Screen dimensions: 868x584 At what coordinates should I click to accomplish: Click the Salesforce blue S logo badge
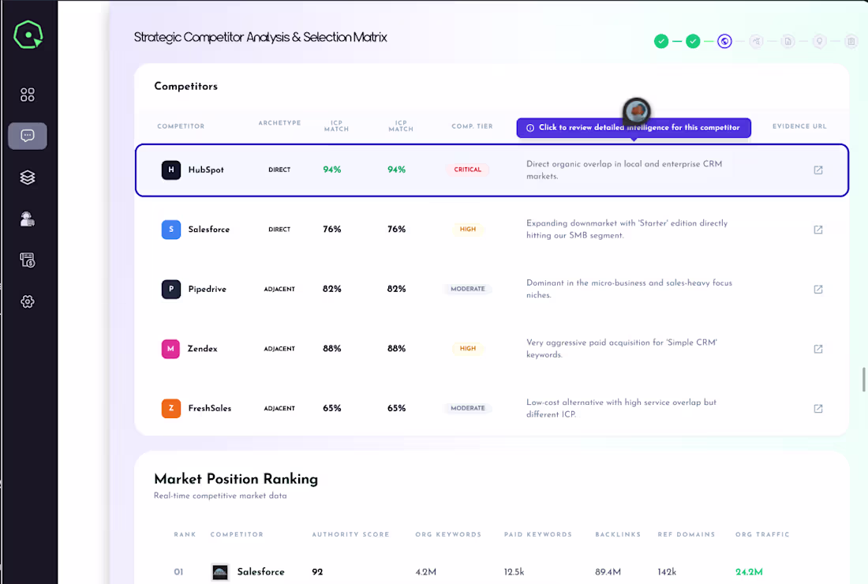pos(171,229)
